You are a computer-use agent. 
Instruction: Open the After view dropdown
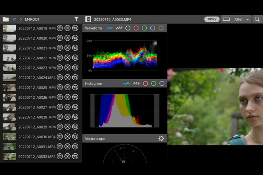pos(236,19)
